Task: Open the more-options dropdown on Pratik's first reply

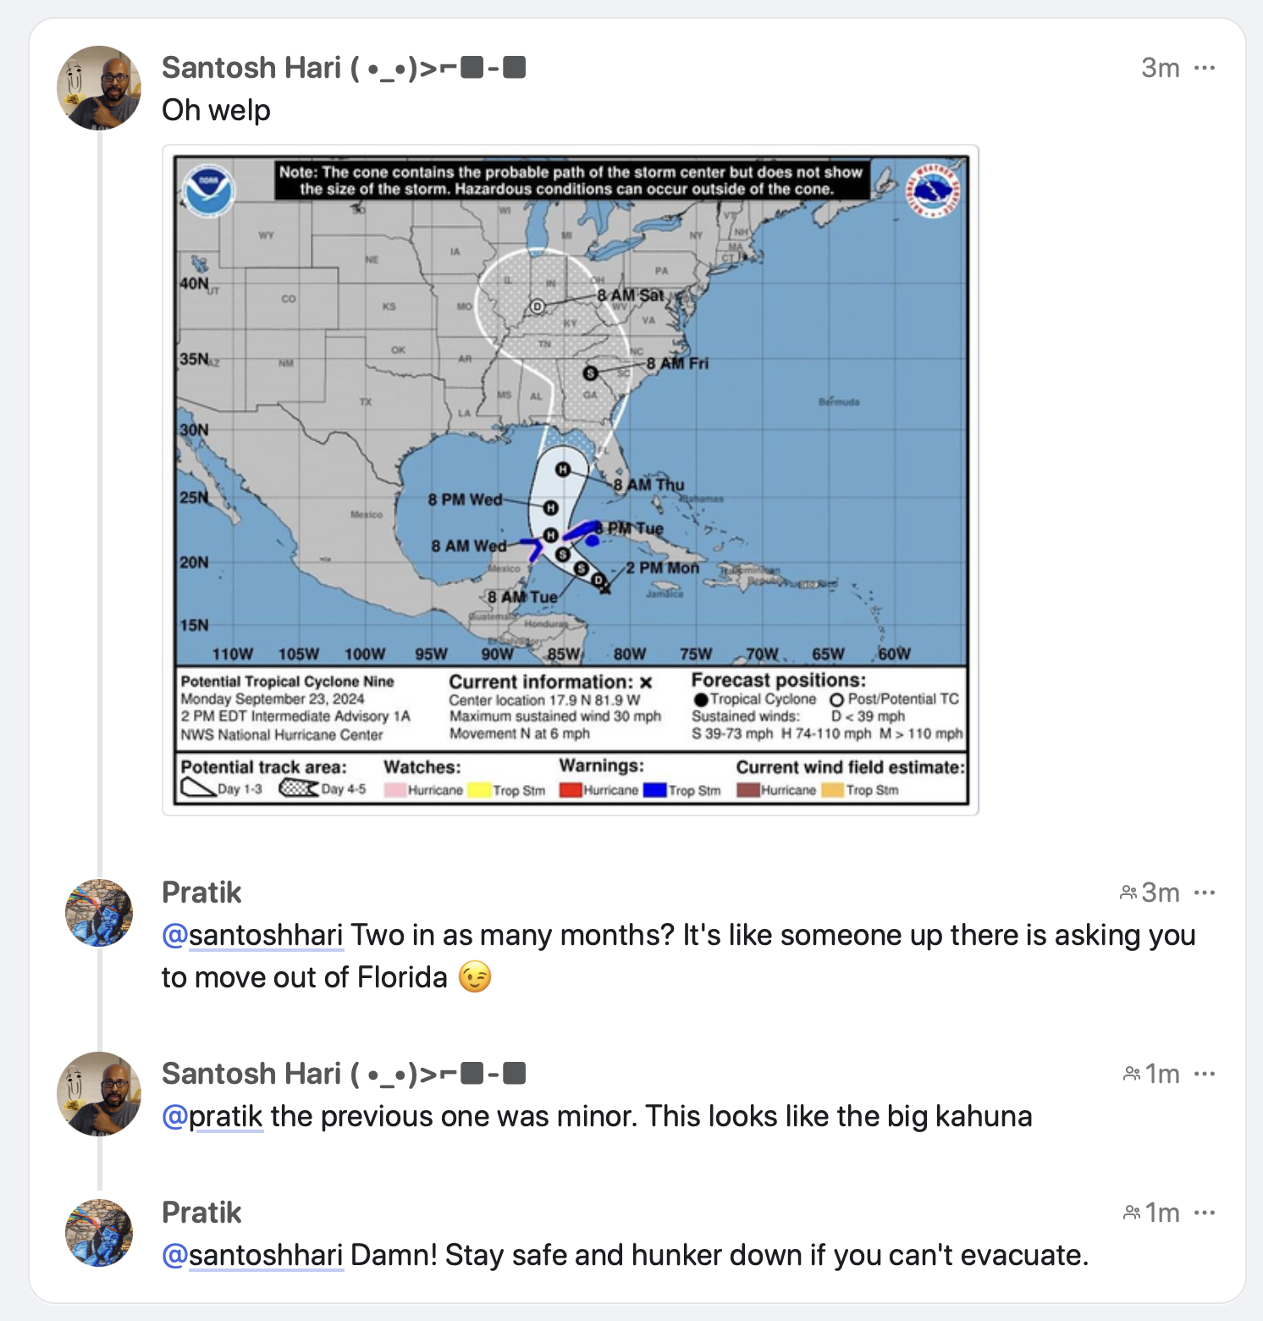Action: pyautogui.click(x=1204, y=892)
